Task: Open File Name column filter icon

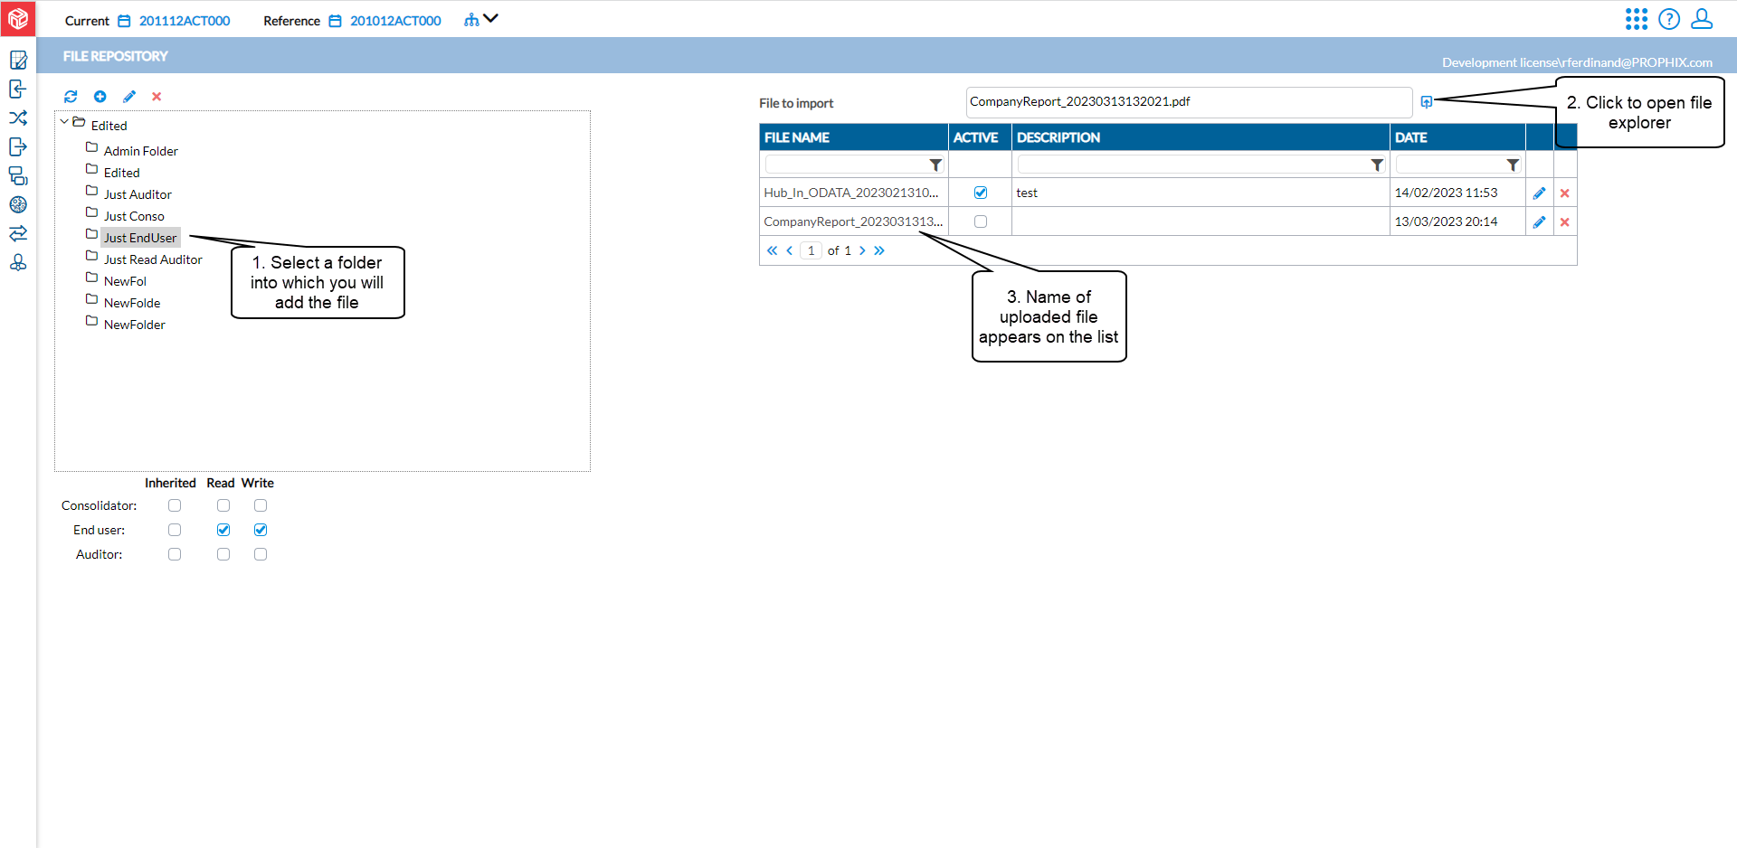Action: click(935, 165)
